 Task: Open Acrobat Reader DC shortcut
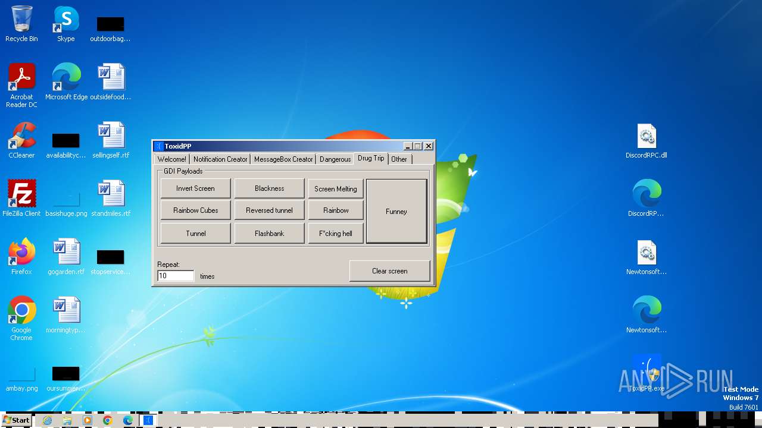click(x=21, y=85)
